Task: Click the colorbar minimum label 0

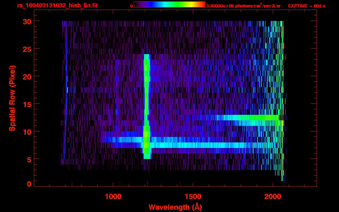Action: pyautogui.click(x=131, y=6)
